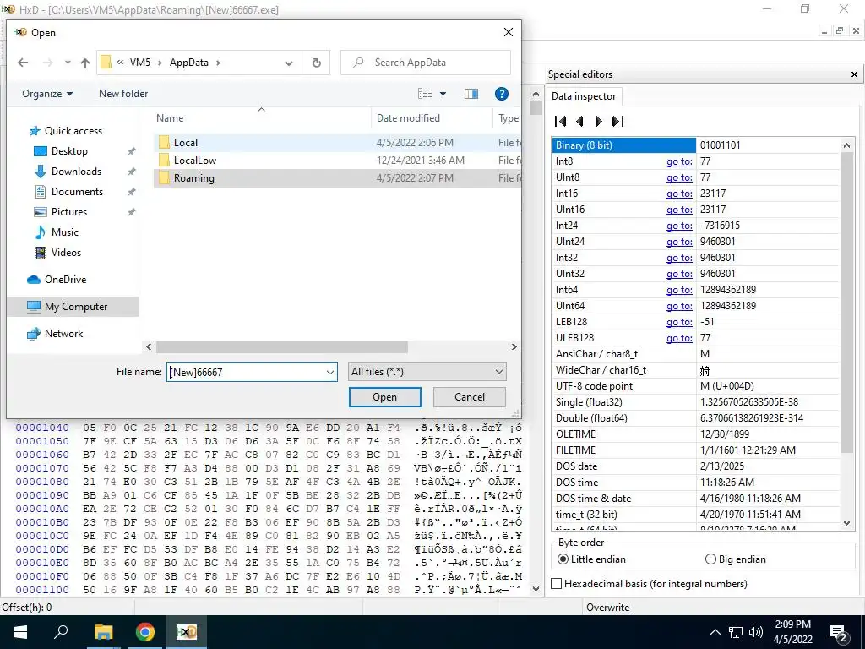Select Little endian byte order

pyautogui.click(x=592, y=559)
